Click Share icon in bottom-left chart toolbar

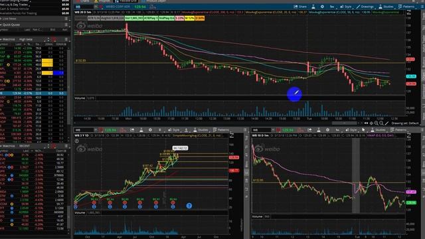pyautogui.click(x=132, y=130)
